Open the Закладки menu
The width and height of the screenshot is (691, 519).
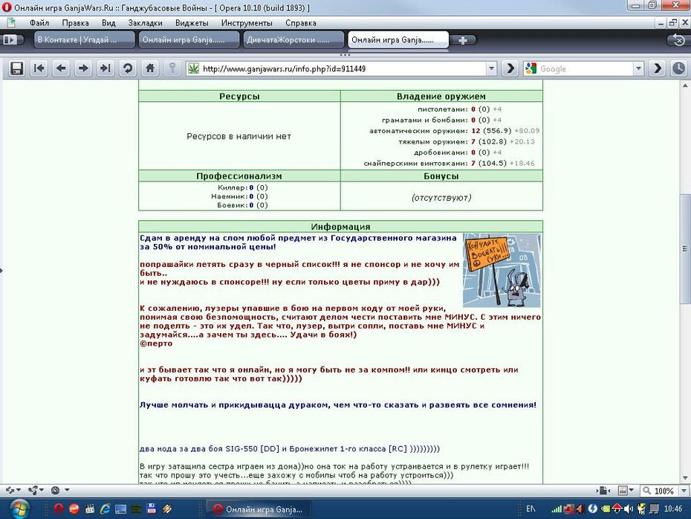pos(145,23)
